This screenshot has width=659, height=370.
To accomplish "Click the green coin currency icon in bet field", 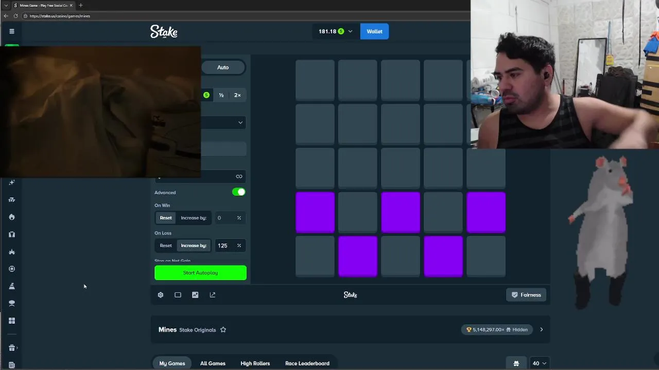I will coord(206,95).
